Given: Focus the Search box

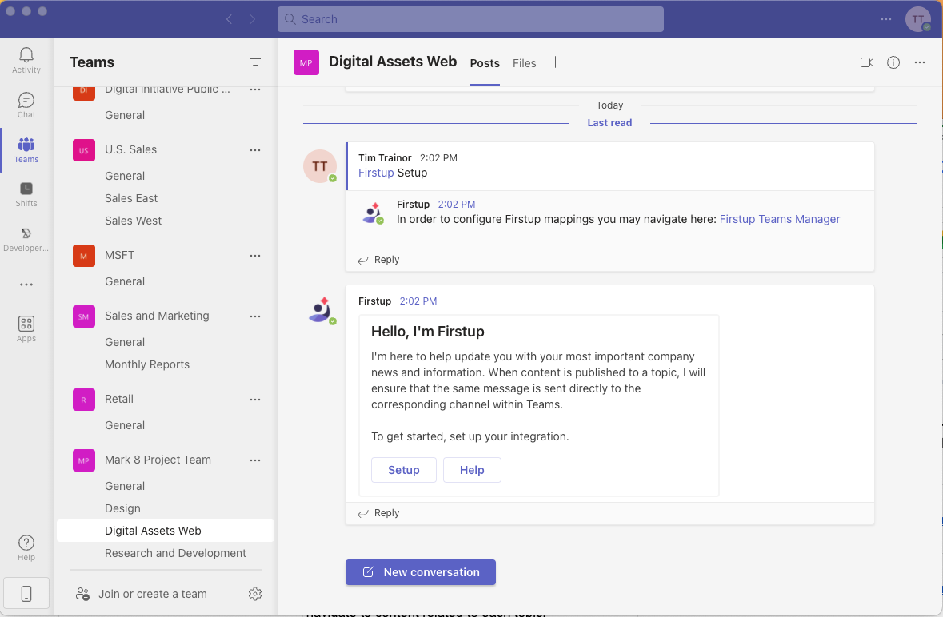Looking at the screenshot, I should [470, 19].
